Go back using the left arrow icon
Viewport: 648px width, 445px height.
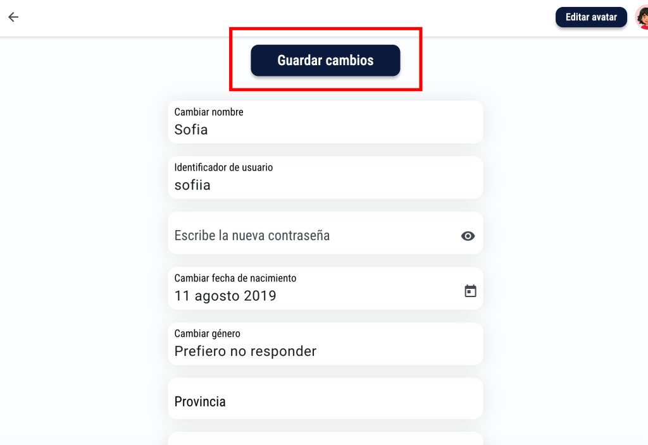click(13, 17)
